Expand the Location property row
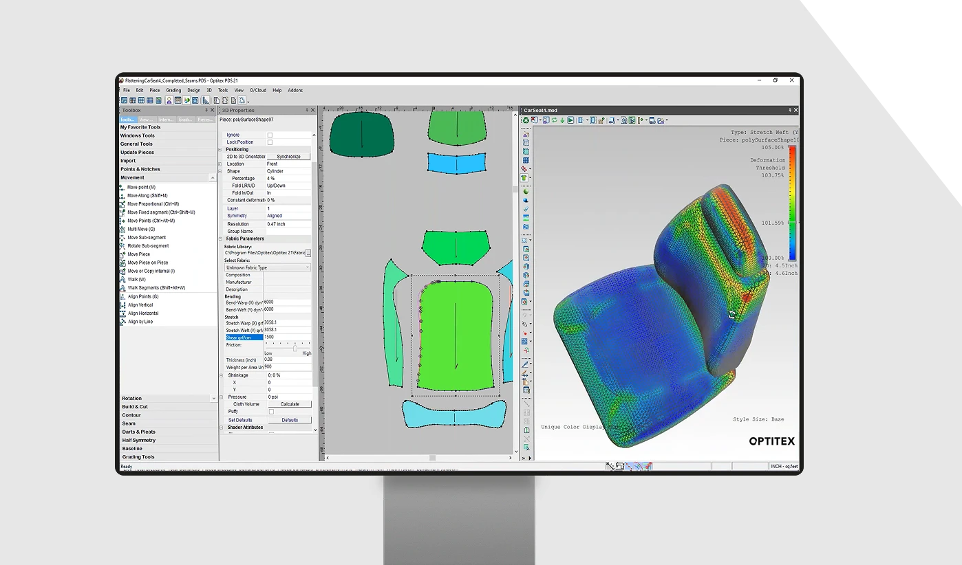The image size is (962, 565). (221, 164)
